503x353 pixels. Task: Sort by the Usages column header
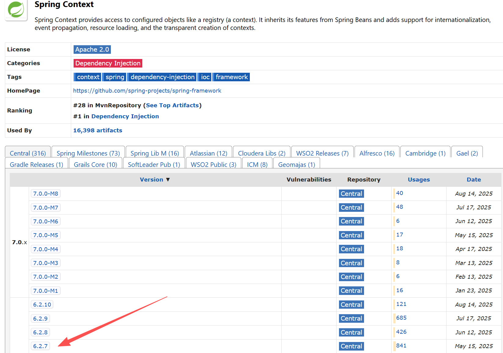(x=419, y=180)
